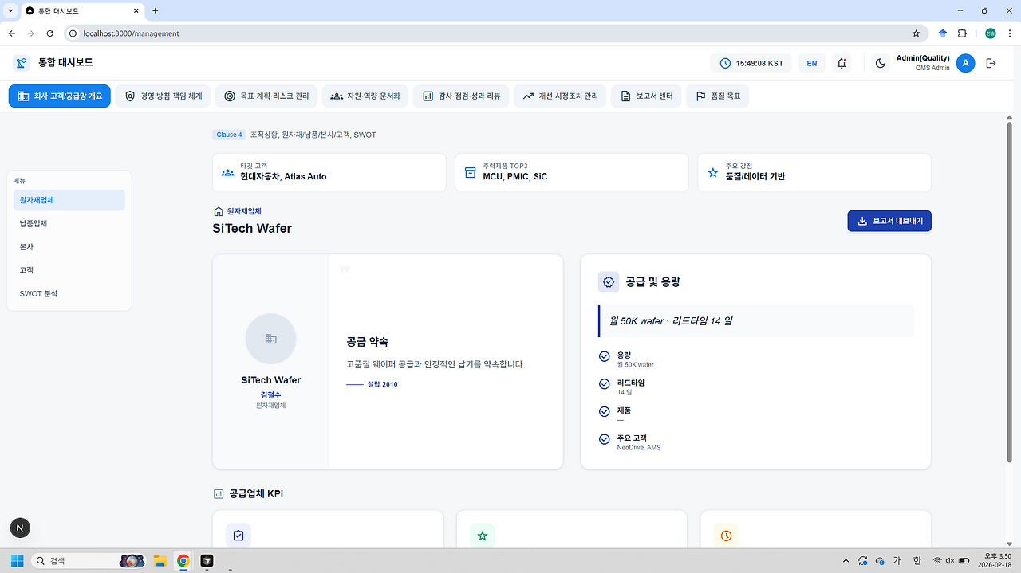This screenshot has width=1021, height=573.
Task: Click the logout arrow icon
Action: pos(991,63)
